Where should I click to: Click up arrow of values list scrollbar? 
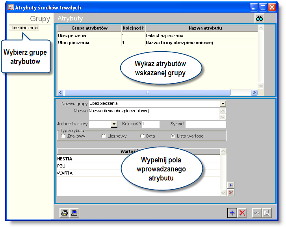[223, 151]
